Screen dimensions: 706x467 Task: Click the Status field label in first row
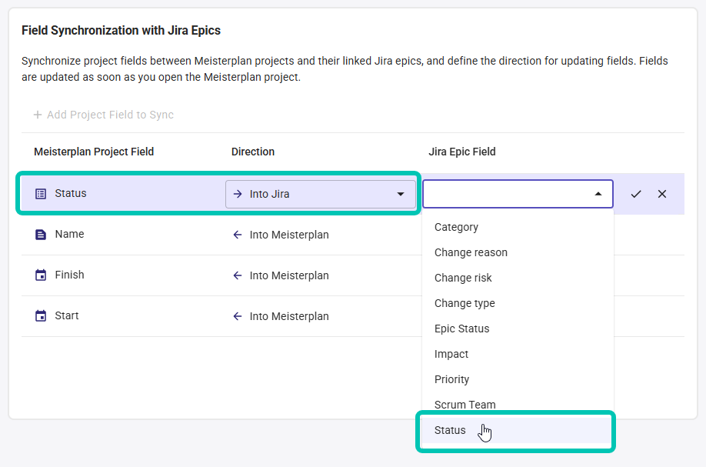click(x=71, y=193)
